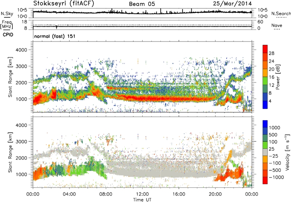Click the 'Nave' legend label
This screenshot has width=291, height=202.
pos(277,25)
